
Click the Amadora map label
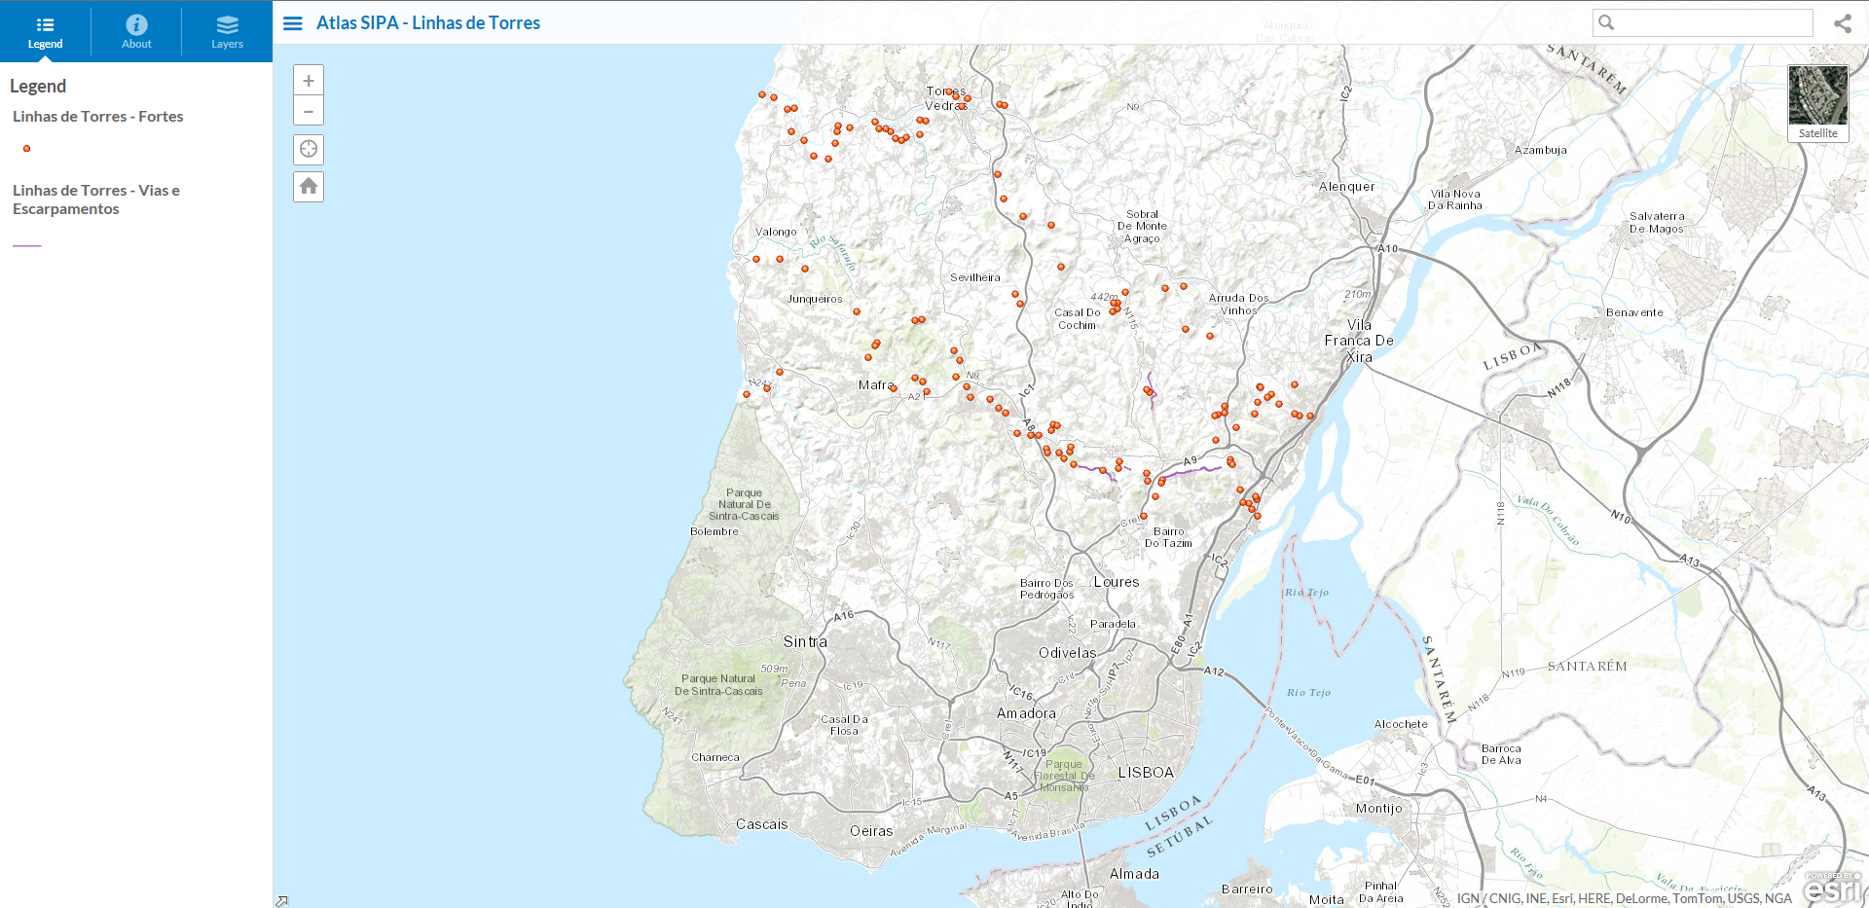point(1026,713)
